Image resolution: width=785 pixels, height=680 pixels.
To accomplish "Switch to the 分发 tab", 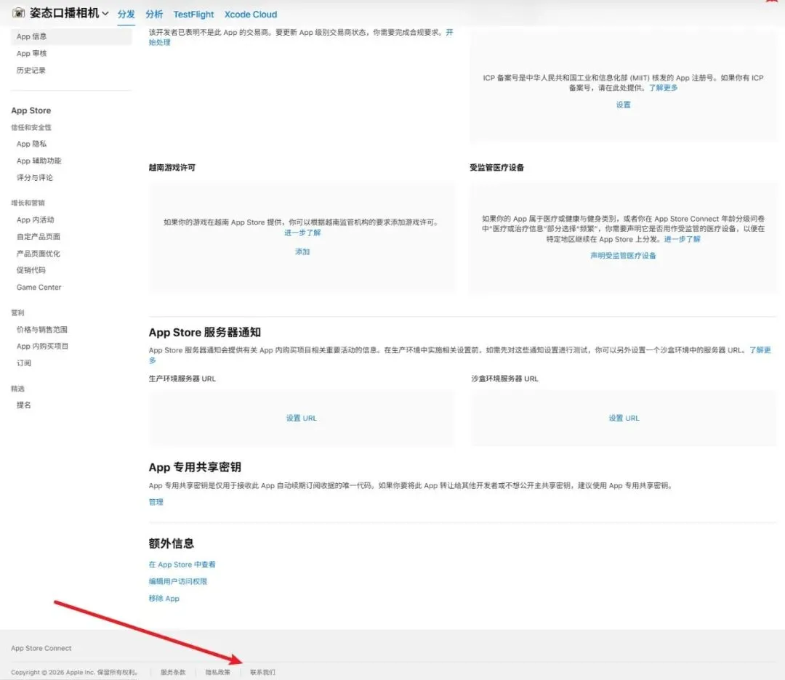I will click(126, 14).
